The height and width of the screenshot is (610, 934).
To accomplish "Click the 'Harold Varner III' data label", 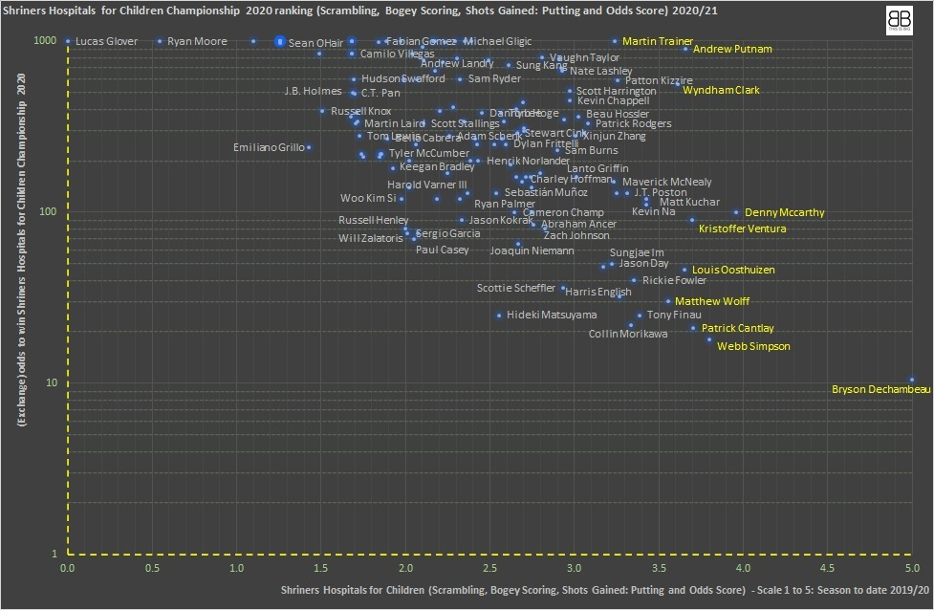I will [426, 185].
